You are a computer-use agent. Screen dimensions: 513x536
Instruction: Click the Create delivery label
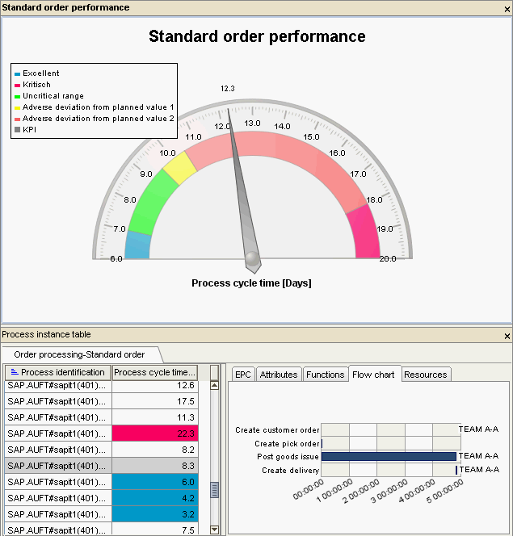[290, 471]
